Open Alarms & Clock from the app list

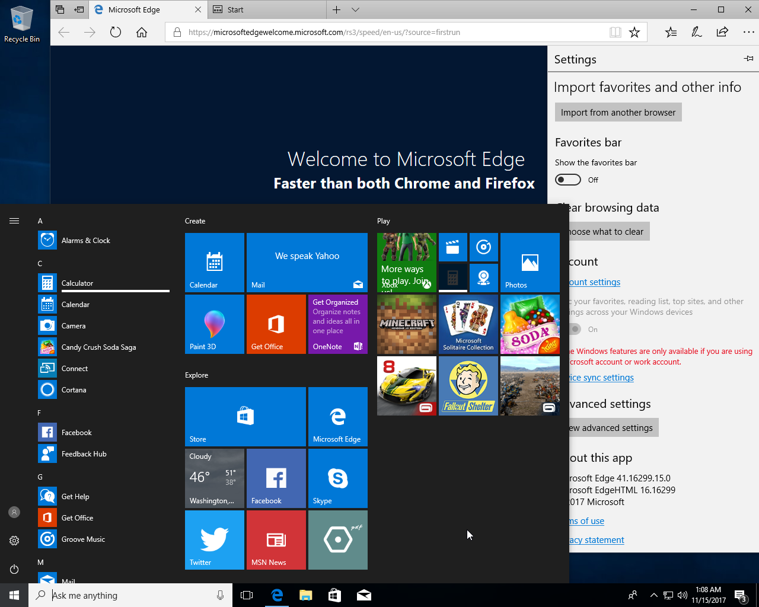(x=103, y=241)
